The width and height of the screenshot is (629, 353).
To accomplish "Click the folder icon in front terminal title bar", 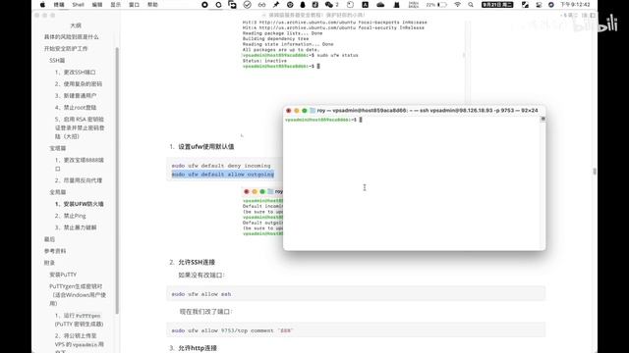I will coord(313,111).
